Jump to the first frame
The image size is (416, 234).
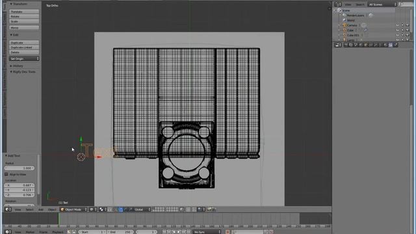(164, 232)
